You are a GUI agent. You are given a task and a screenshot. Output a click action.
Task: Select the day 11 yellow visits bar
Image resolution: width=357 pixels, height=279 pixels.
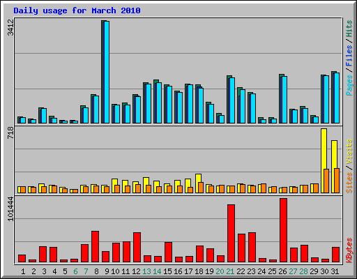[x=125, y=186]
